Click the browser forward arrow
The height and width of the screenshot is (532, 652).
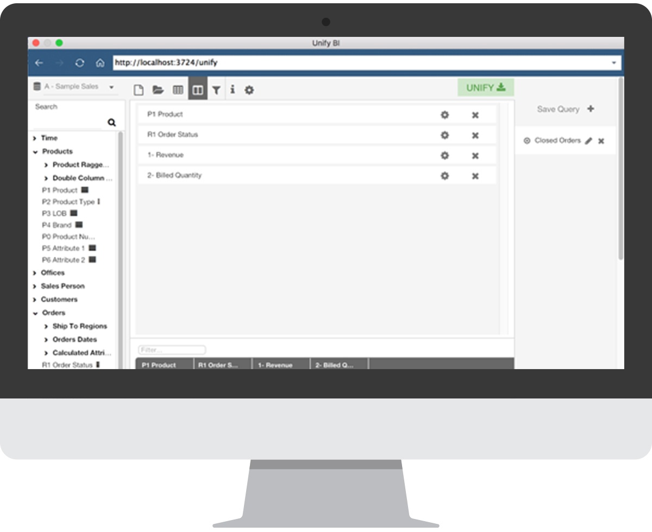[x=59, y=63]
